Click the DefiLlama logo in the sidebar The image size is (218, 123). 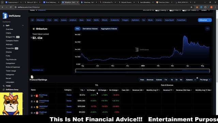11,16
